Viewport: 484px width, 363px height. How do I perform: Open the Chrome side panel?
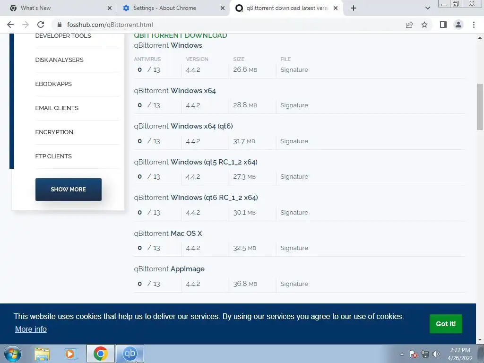pos(443,25)
